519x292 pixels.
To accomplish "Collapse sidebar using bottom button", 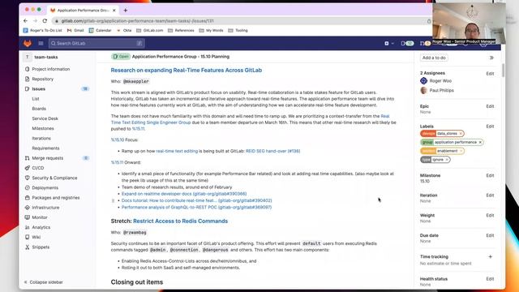I will [x=43, y=282].
